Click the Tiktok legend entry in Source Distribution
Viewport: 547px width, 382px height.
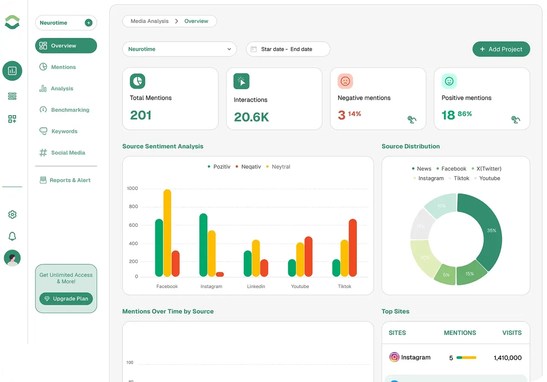459,178
